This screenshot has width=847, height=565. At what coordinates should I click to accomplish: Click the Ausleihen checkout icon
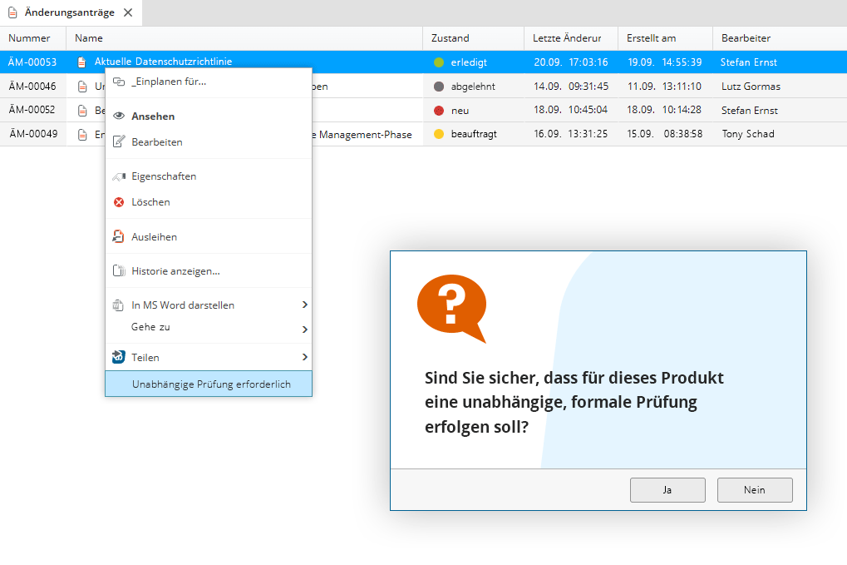(118, 237)
